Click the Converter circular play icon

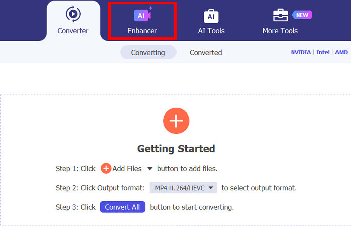tap(73, 14)
